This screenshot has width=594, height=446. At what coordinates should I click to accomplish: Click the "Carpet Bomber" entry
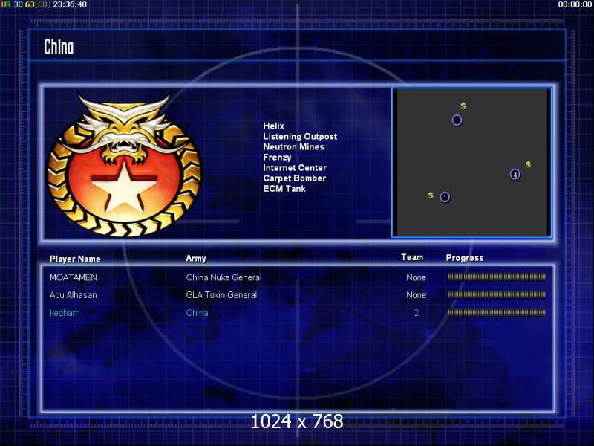pos(294,178)
